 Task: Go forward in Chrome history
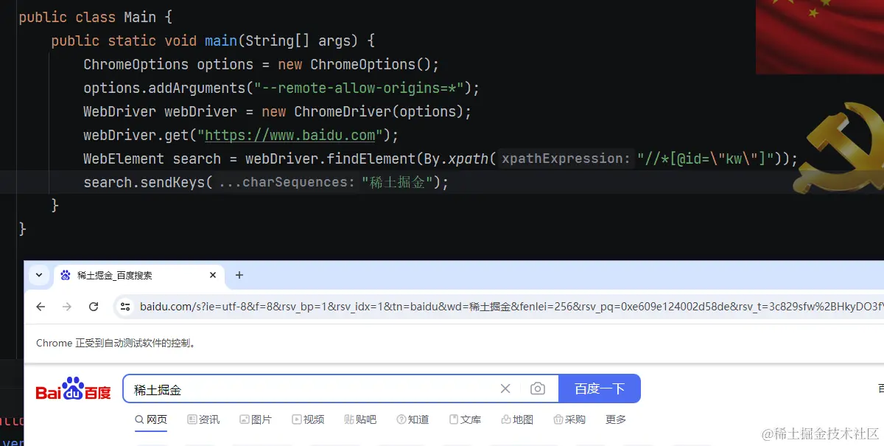(67, 307)
